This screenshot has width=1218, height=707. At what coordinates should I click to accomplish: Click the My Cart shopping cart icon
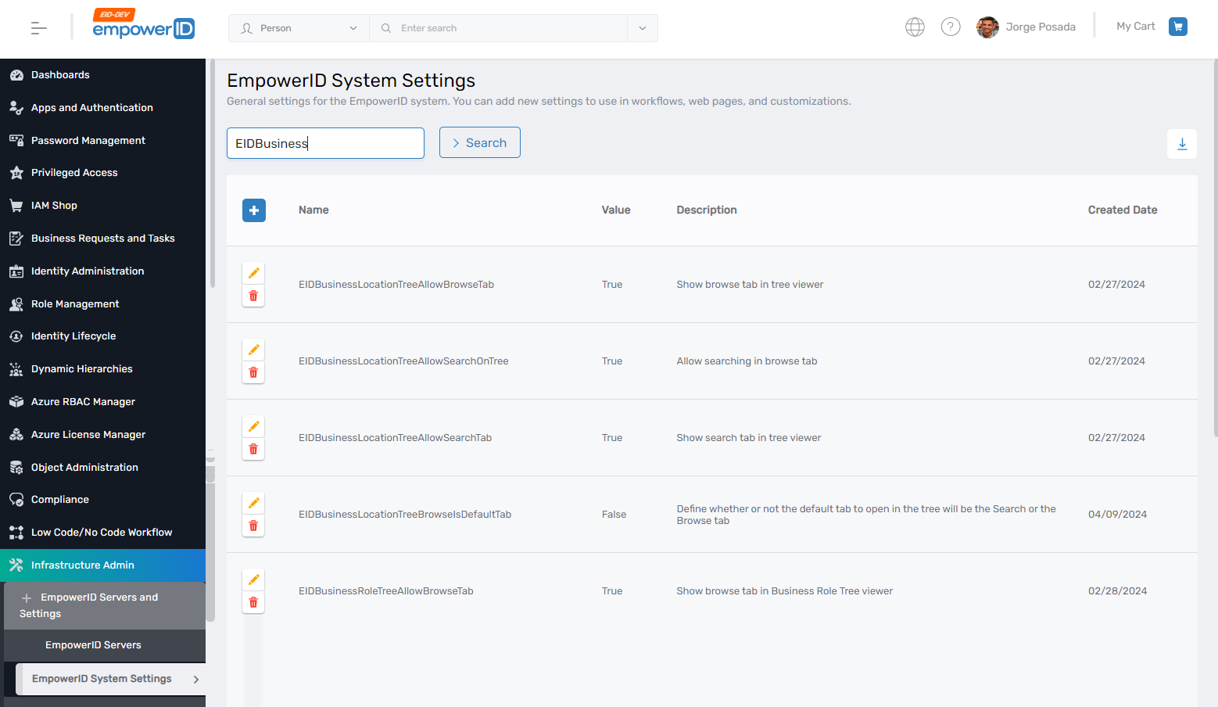[x=1177, y=26]
